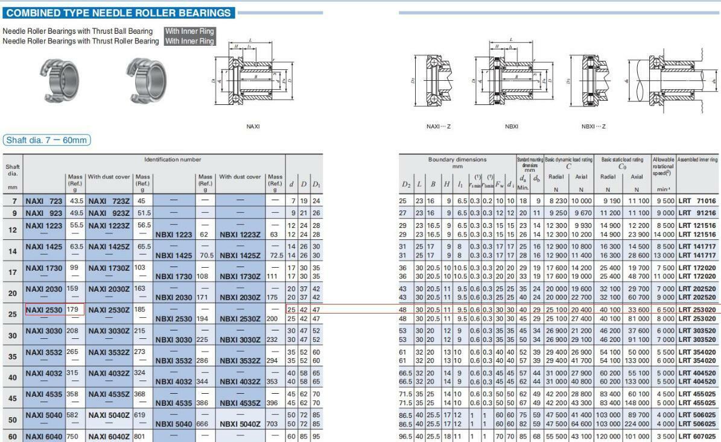The height and width of the screenshot is (442, 721).
Task: Select the highlighted NAXI 2530 cell
Action: click(x=44, y=310)
